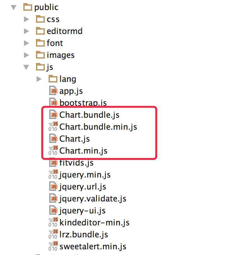
Task: Click the jquery.min.js file icon
Action: (53, 174)
